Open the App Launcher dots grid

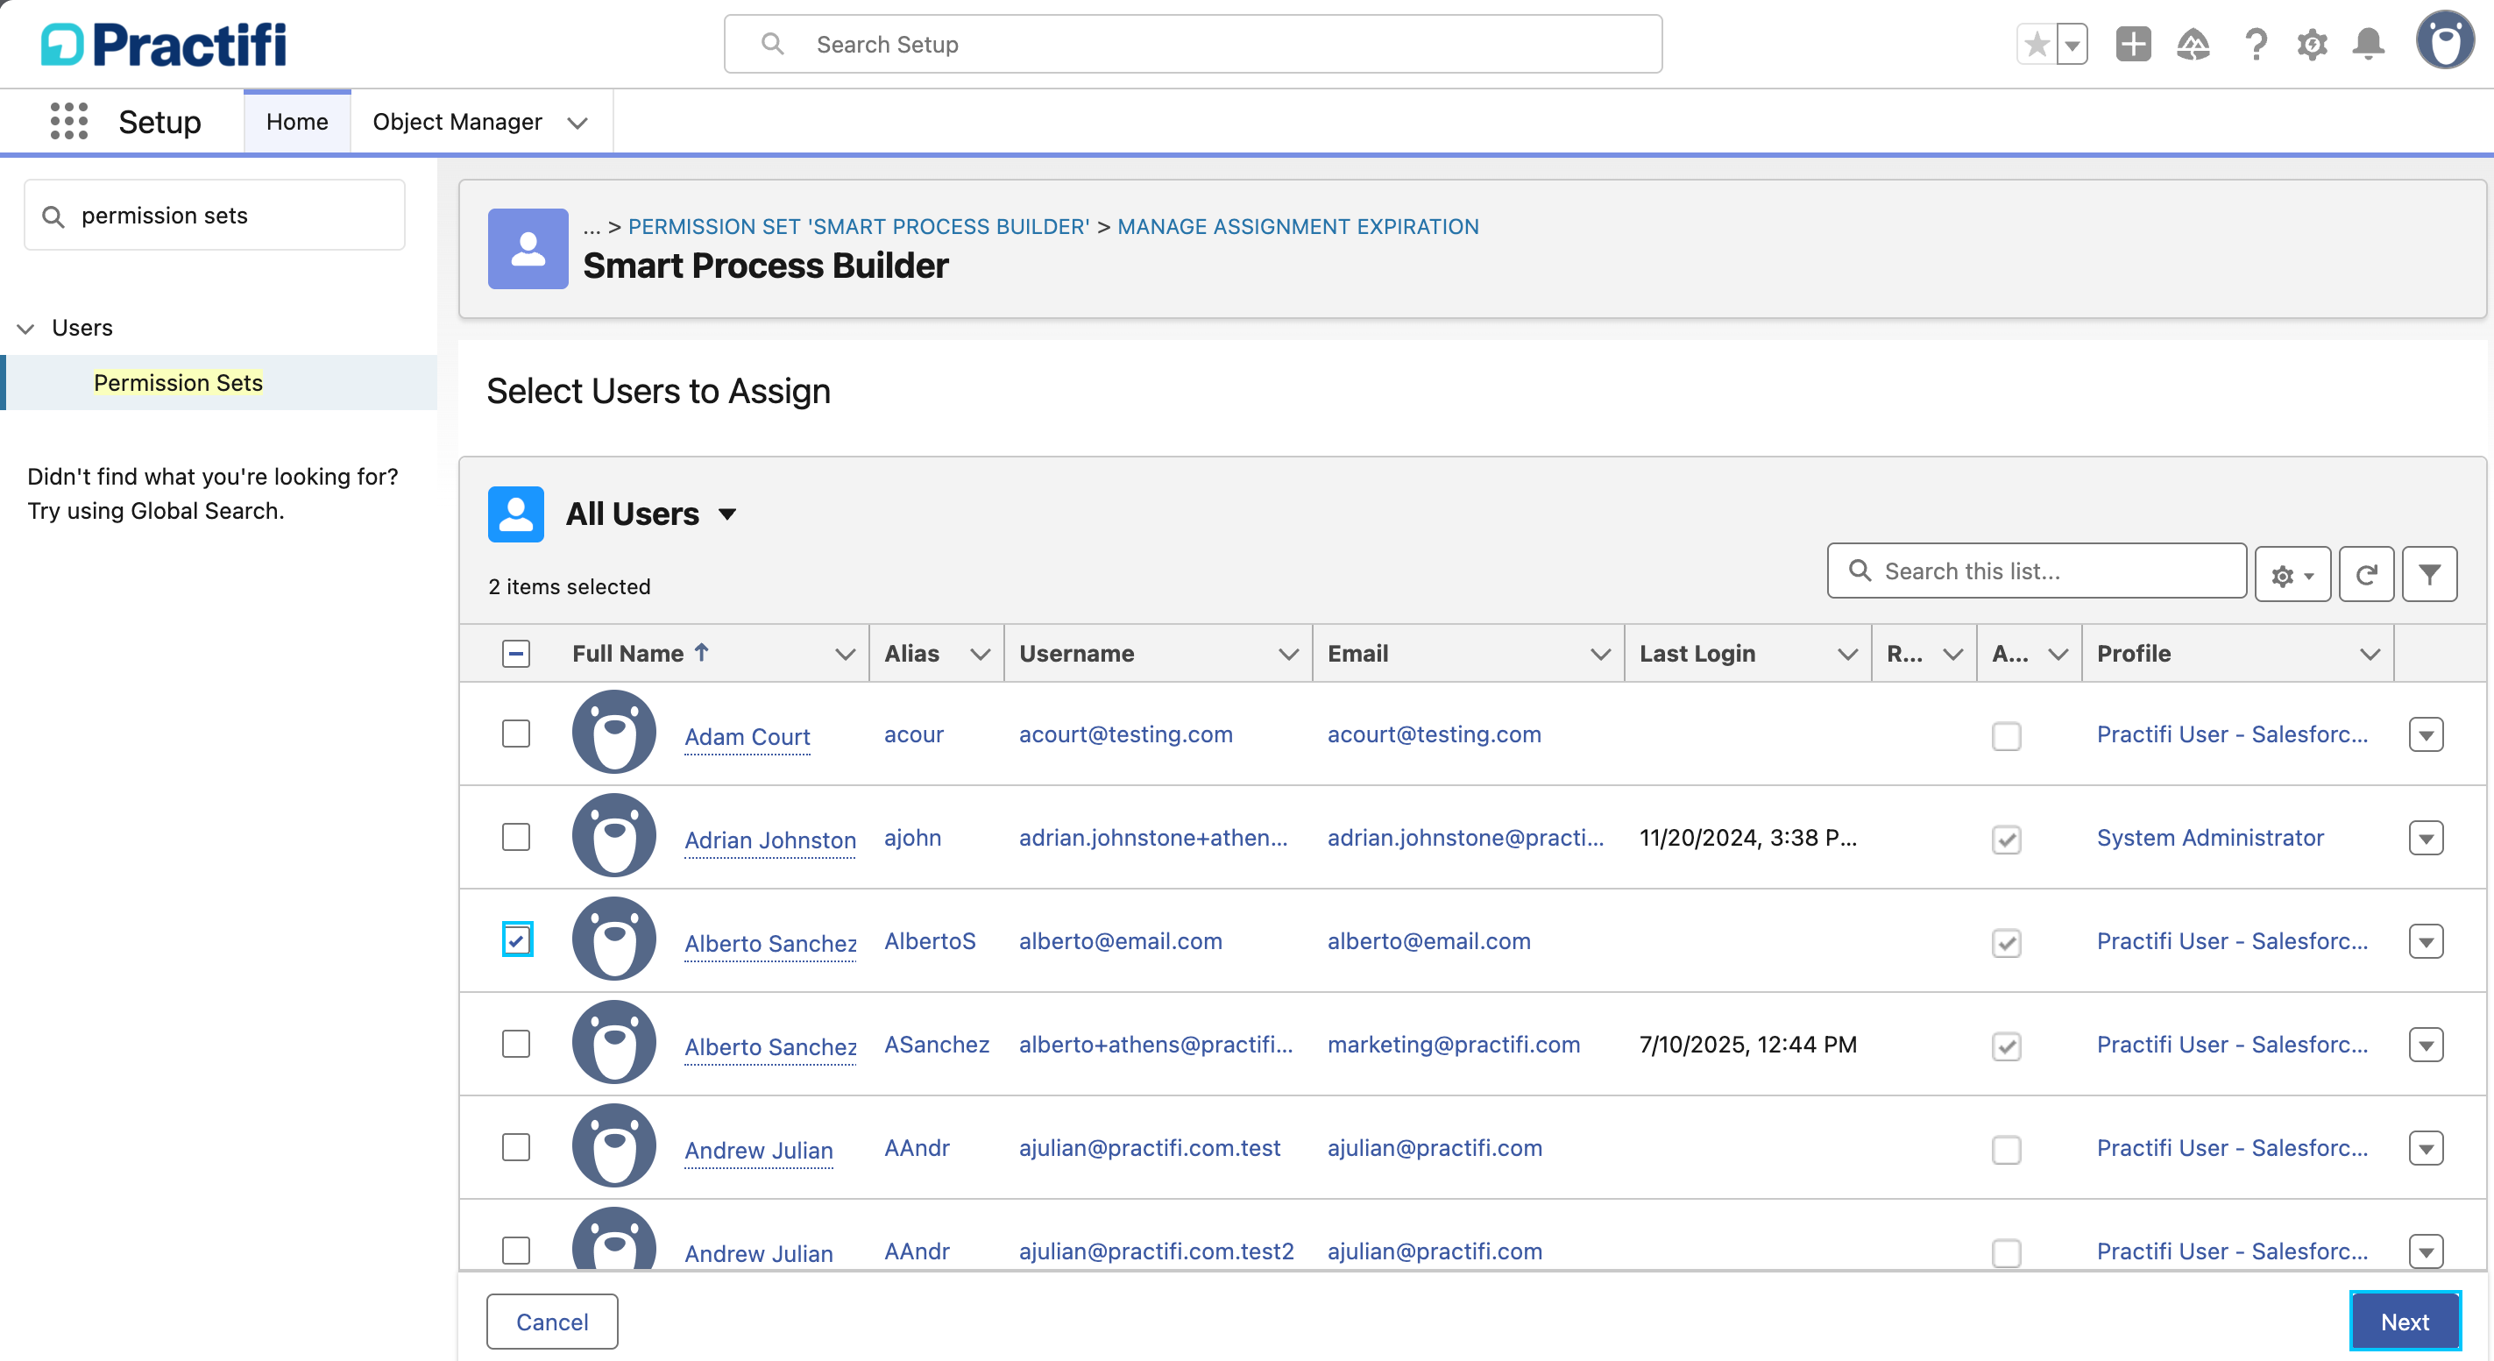click(68, 122)
